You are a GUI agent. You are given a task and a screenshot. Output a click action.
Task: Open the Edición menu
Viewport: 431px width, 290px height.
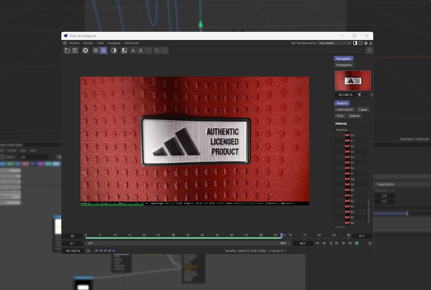pos(88,43)
